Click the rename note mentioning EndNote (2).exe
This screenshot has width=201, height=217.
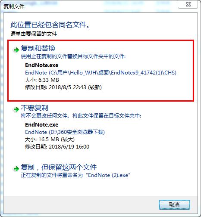coord(75,175)
